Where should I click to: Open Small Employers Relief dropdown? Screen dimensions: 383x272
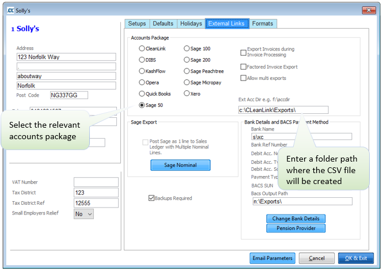tap(84, 214)
